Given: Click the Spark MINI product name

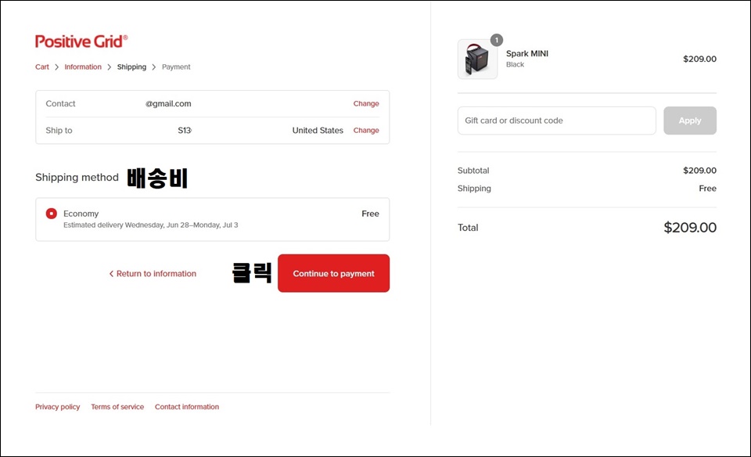Looking at the screenshot, I should point(527,54).
